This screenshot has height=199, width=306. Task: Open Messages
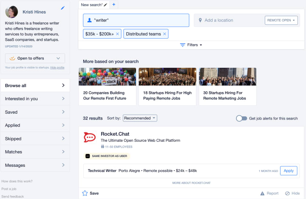click(x=35, y=165)
